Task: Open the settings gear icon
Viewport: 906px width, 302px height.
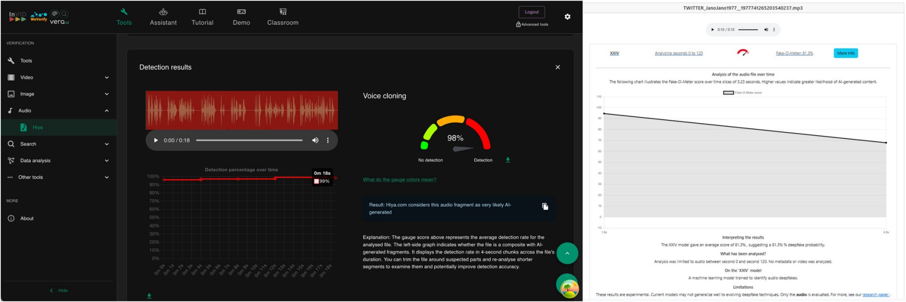Action: click(567, 17)
